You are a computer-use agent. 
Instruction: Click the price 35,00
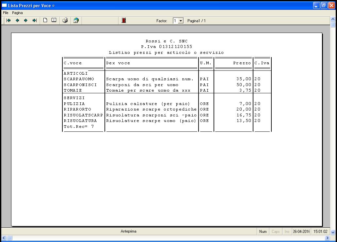coord(244,79)
